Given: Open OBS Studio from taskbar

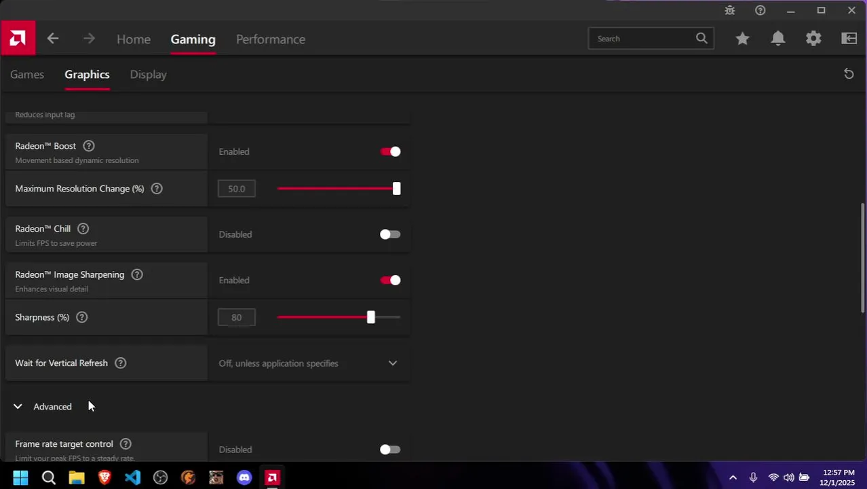Looking at the screenshot, I should [x=161, y=477].
